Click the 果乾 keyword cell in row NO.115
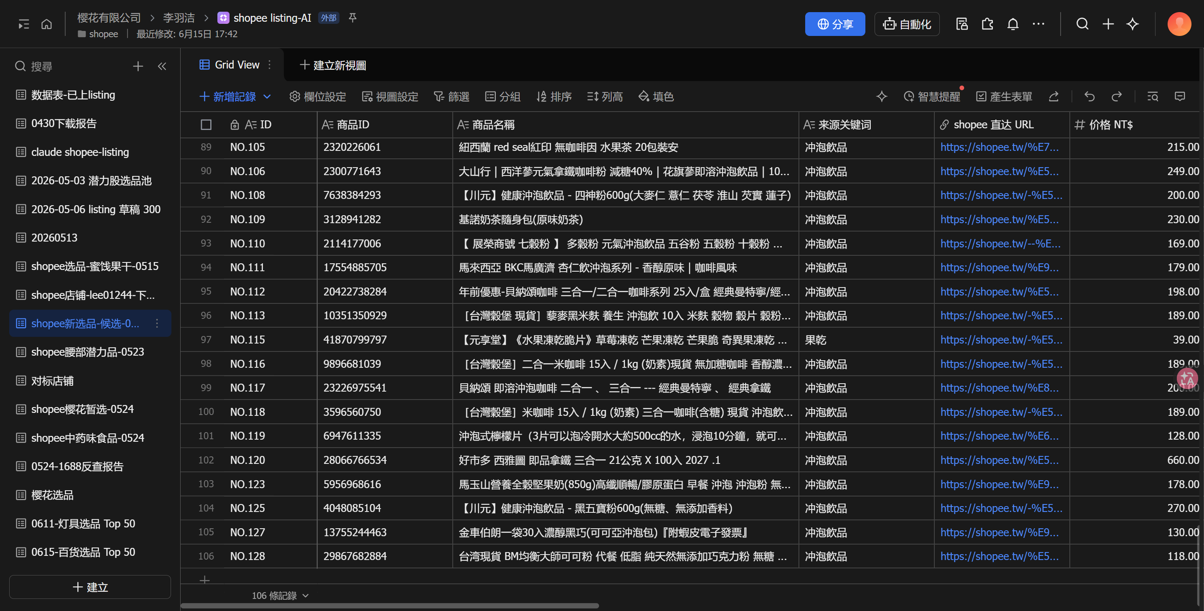The width and height of the screenshot is (1204, 611). coord(867,340)
